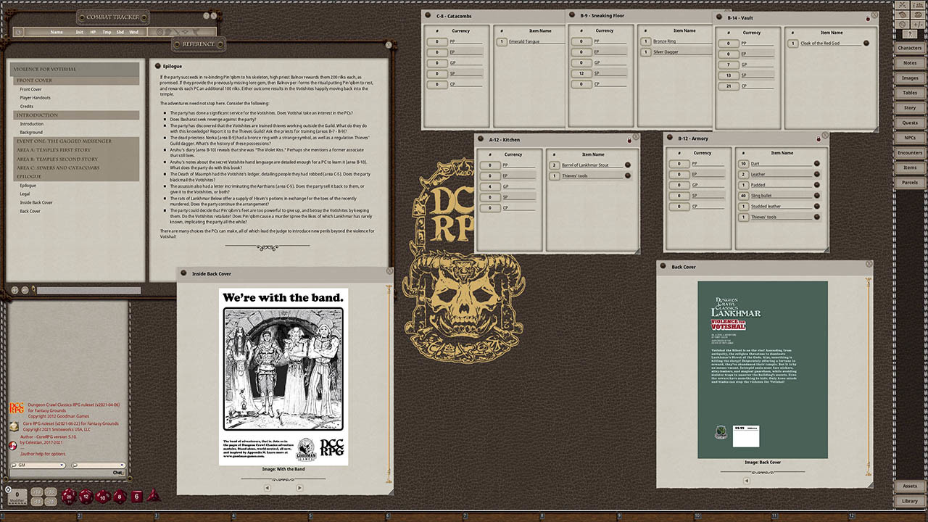
Task: Toggle the lock on the B-12 Armory parcel
Action: click(820, 138)
